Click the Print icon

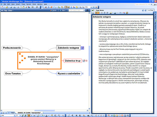tap(15, 7)
